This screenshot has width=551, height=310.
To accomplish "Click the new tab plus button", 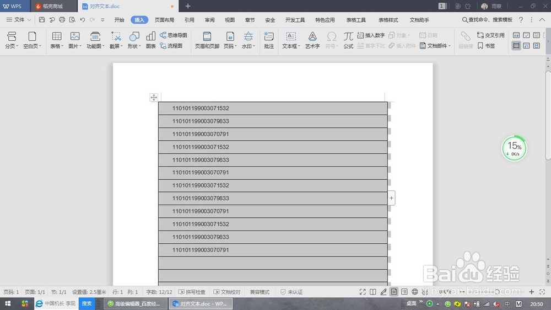I will coord(188,6).
